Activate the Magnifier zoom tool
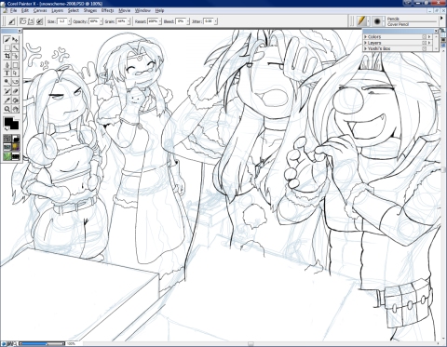The height and width of the screenshot is (347, 447). 7,109
